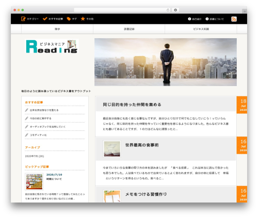Click the 16 Jul 2020 badge beside 世界最高の食事術
258x218 pixels.
point(242,145)
